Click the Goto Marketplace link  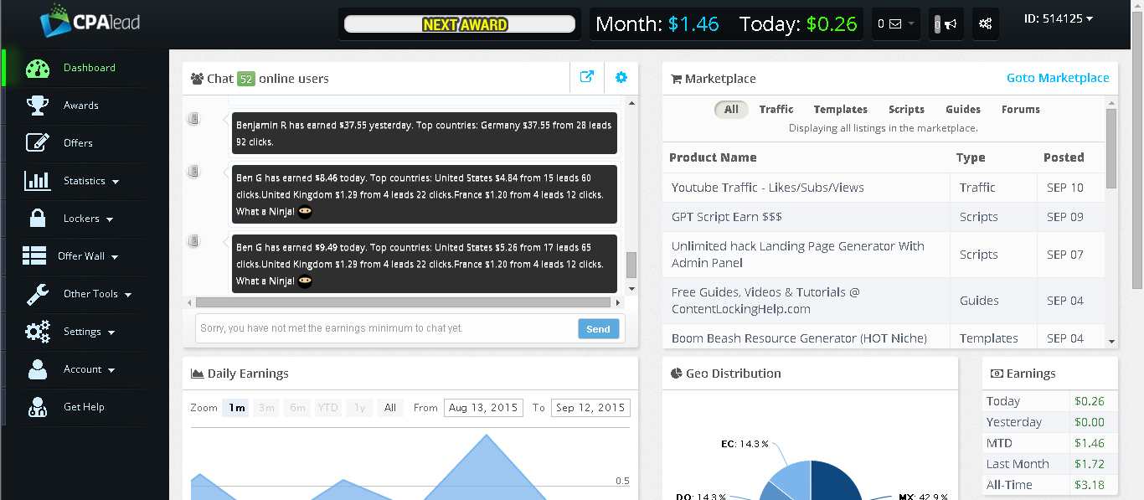(x=1057, y=78)
